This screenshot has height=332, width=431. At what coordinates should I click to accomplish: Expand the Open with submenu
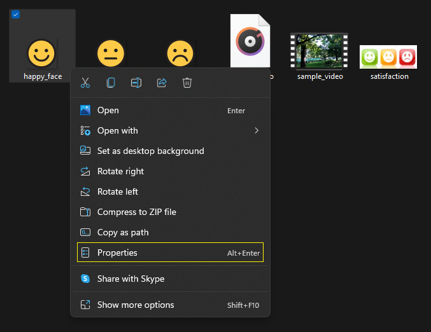pyautogui.click(x=170, y=131)
